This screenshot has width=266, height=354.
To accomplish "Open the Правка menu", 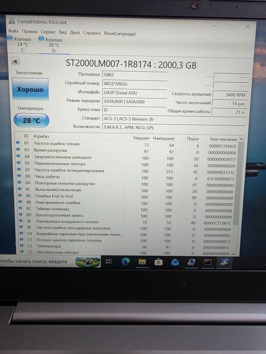I will click(x=29, y=31).
